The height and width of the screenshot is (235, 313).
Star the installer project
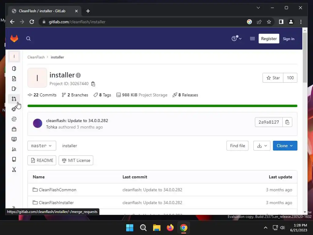pos(273,78)
